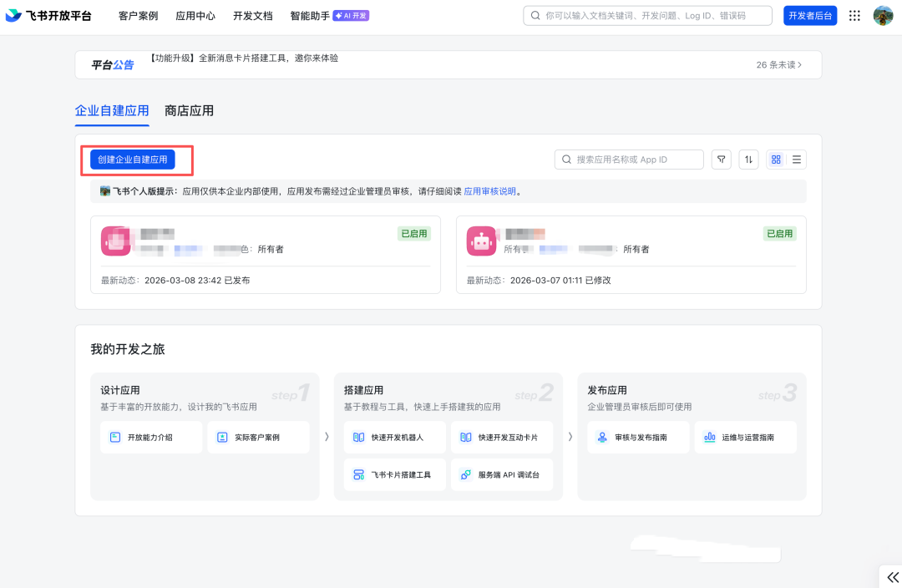Switch to grid view layout
Screen dimensions: 902x588
click(x=776, y=160)
